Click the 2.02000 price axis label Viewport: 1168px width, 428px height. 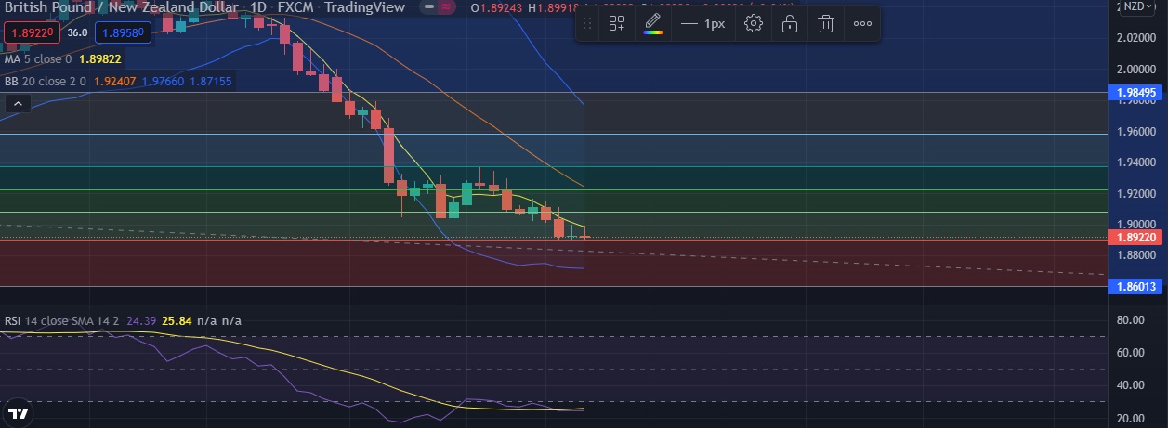click(1136, 38)
